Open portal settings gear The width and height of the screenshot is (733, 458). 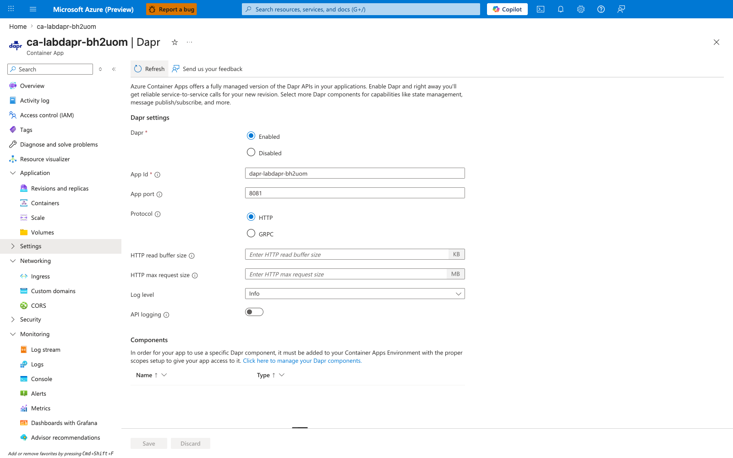click(581, 9)
